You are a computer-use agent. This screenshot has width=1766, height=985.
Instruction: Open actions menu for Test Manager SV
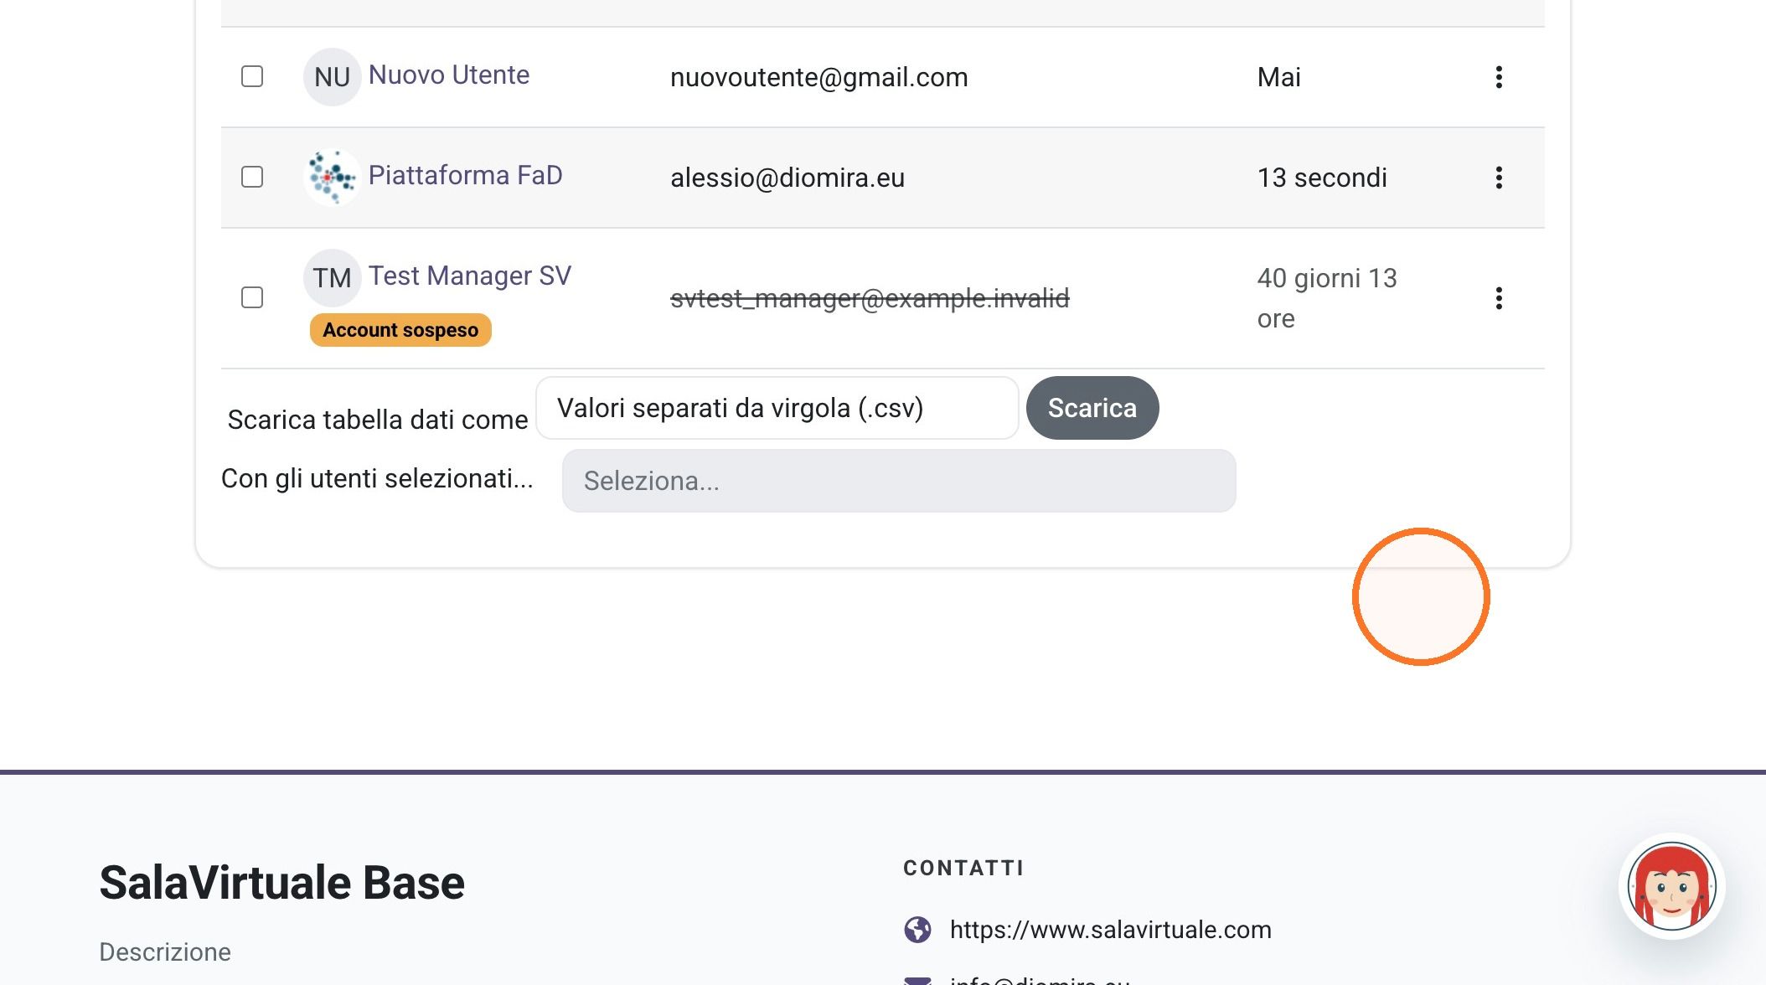click(1499, 298)
